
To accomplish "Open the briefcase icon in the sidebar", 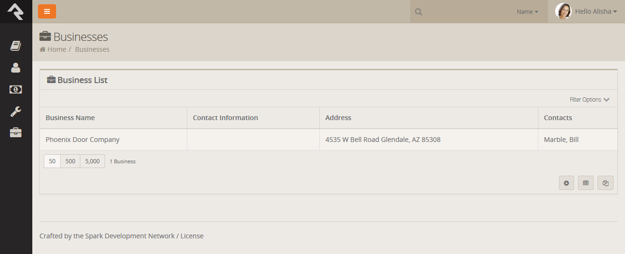I will (x=16, y=133).
